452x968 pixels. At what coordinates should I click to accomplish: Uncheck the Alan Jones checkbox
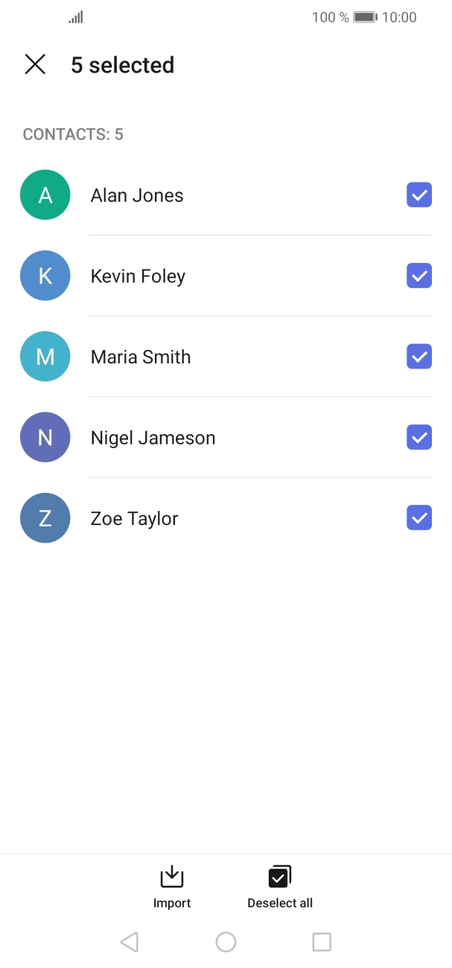(x=419, y=195)
